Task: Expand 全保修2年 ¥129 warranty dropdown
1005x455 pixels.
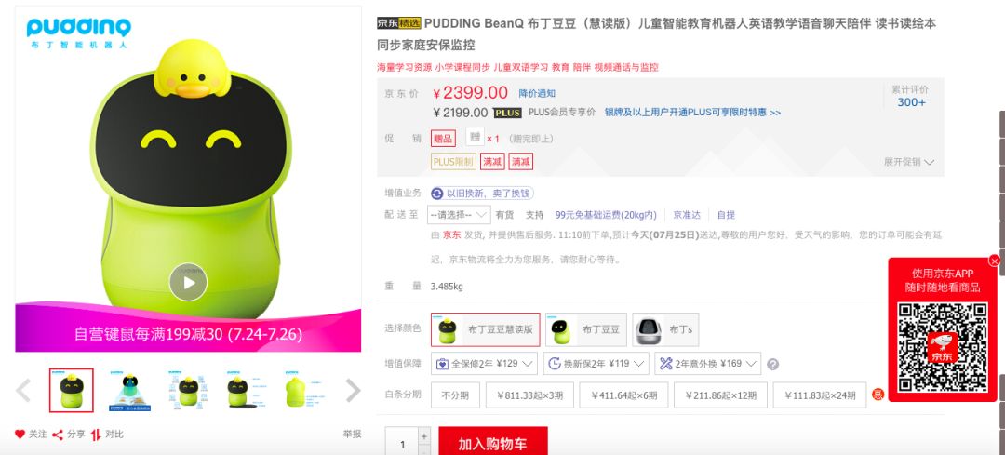Action: click(x=485, y=364)
